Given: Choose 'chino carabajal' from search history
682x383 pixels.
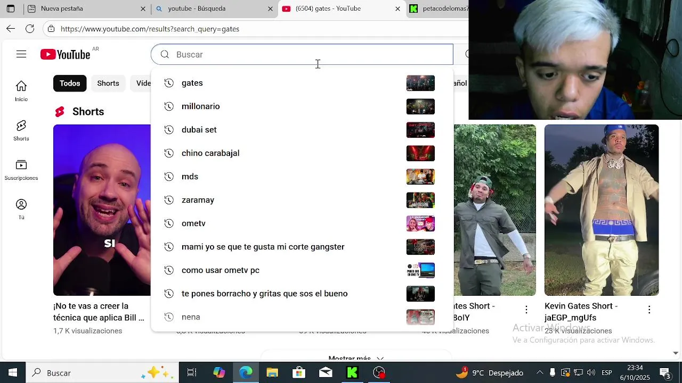Looking at the screenshot, I should coord(302,153).
